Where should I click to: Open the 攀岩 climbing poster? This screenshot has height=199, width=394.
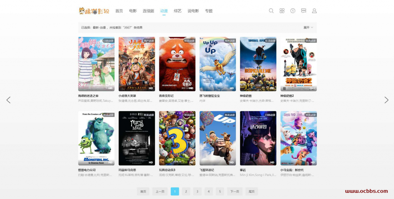point(258,138)
